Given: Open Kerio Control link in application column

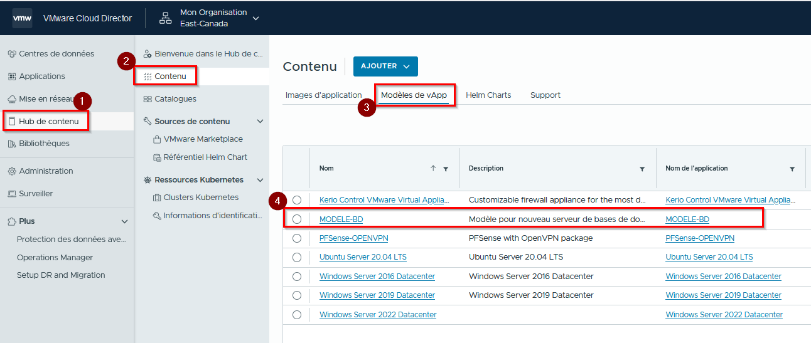Looking at the screenshot, I should click(x=731, y=200).
